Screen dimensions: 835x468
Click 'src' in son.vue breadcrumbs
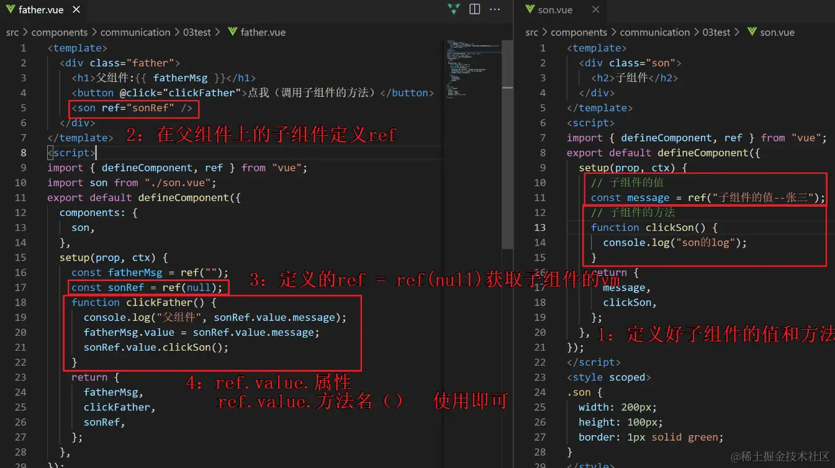532,32
